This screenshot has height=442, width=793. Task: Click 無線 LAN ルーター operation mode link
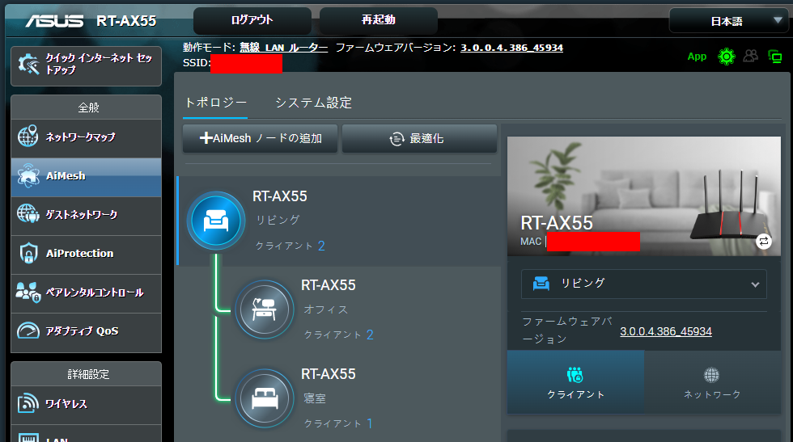[x=283, y=48]
